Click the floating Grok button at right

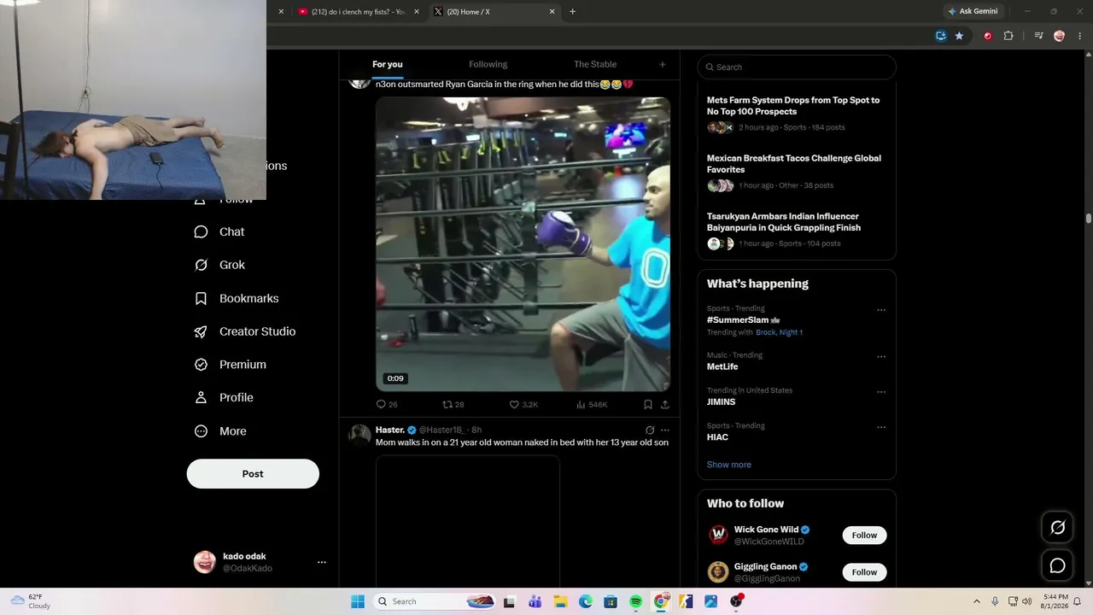1057,528
